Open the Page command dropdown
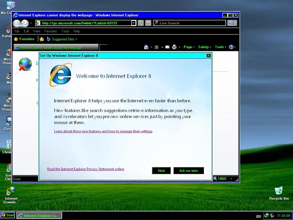 click(189, 47)
